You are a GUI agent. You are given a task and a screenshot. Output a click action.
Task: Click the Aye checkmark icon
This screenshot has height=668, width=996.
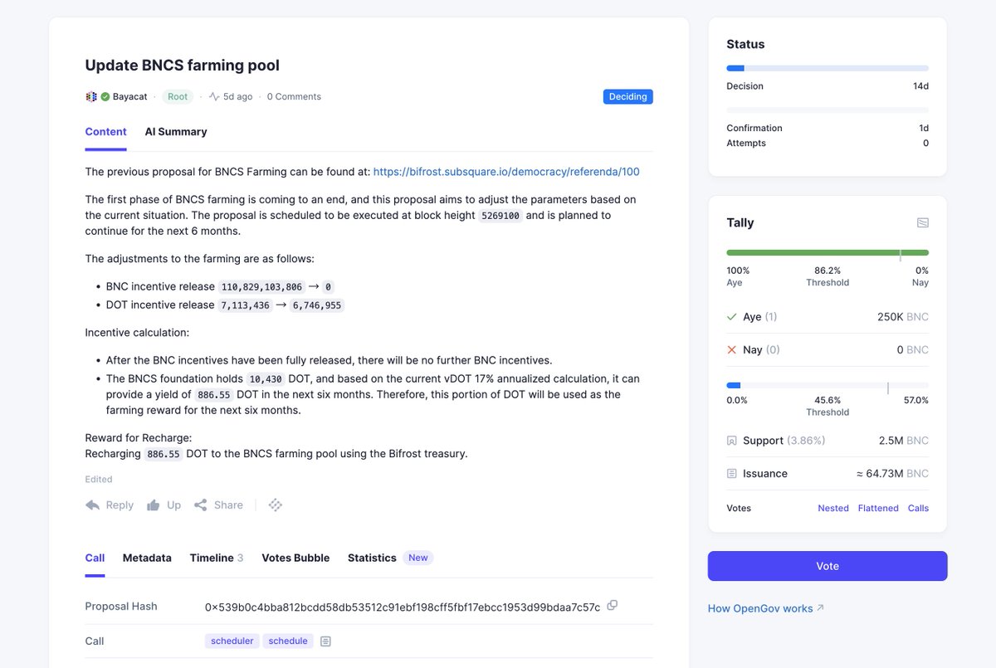[731, 317]
